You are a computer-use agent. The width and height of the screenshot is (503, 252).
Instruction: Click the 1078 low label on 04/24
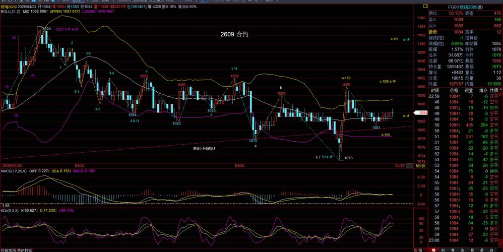pyautogui.click(x=253, y=141)
